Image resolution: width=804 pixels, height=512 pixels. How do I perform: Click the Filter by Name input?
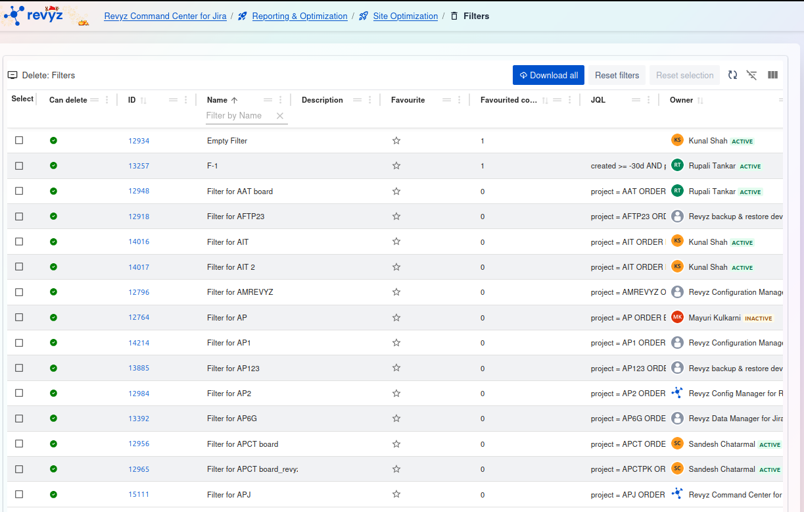pos(238,116)
